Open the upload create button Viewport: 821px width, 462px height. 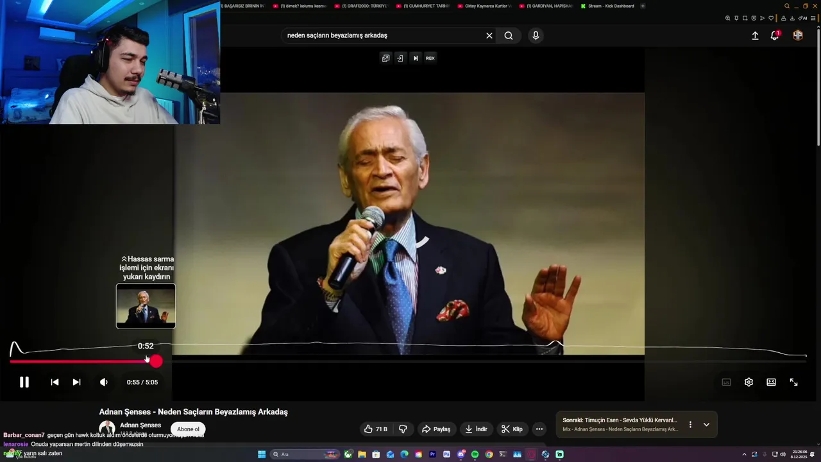[x=755, y=36]
